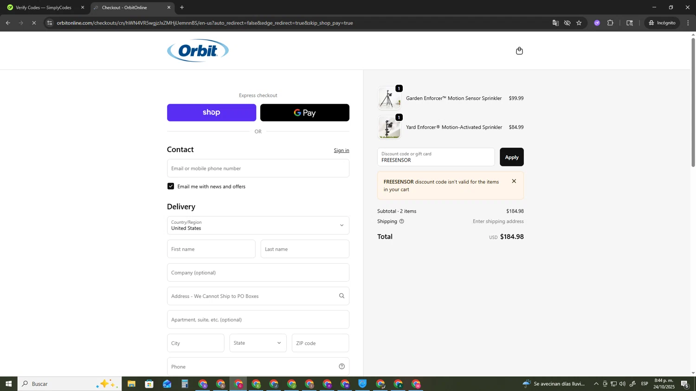Focus the Email or mobile phone number field
The image size is (696, 391).
pyautogui.click(x=258, y=168)
